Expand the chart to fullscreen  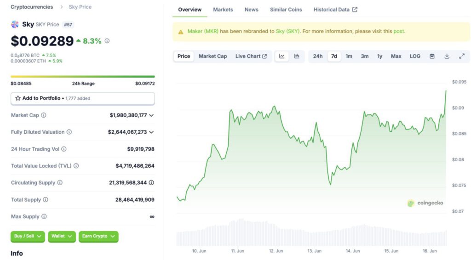click(462, 56)
